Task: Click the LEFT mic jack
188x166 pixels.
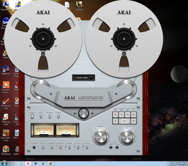Action: tap(111, 148)
